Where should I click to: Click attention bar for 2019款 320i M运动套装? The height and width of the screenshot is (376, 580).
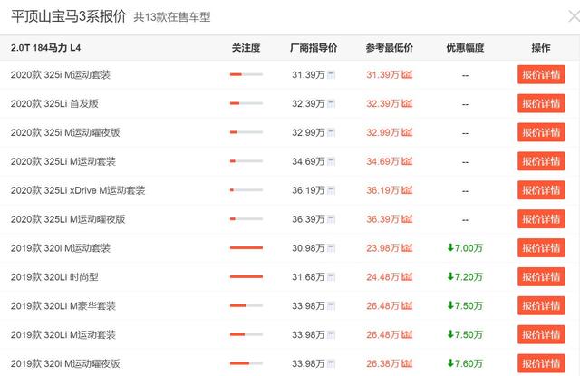tap(246, 247)
